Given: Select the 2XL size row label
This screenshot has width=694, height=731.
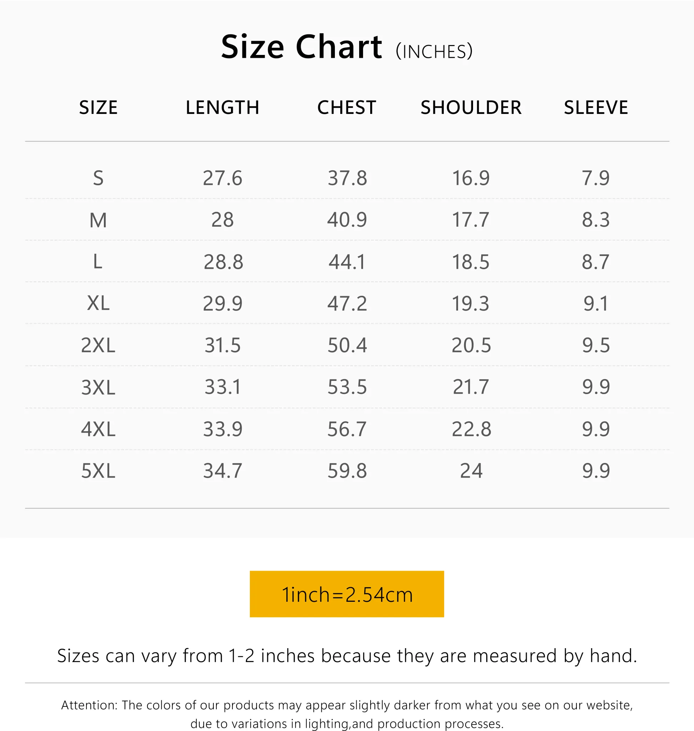Looking at the screenshot, I should 98,345.
